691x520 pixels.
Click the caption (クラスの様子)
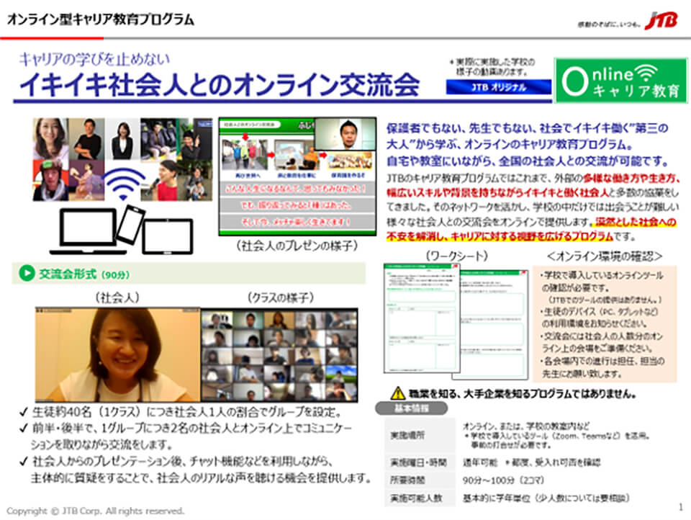[x=280, y=297]
